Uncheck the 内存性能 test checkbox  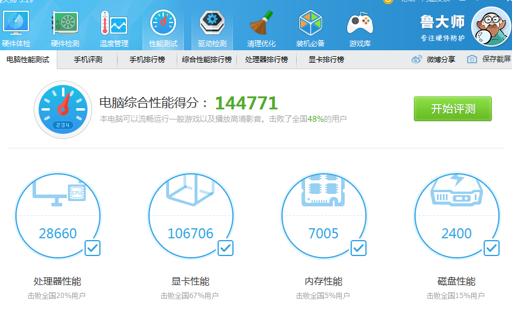(358, 248)
